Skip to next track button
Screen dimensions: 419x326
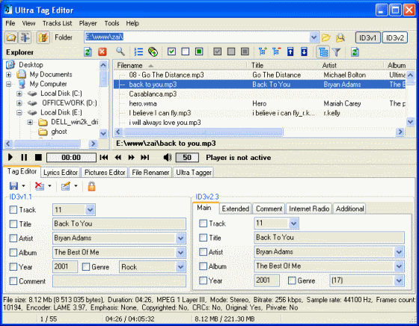coord(145,157)
